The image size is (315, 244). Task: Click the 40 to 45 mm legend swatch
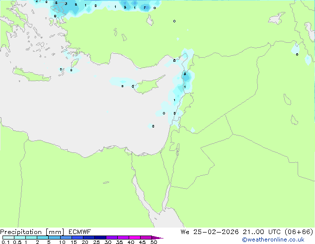pyautogui.click(x=135, y=238)
